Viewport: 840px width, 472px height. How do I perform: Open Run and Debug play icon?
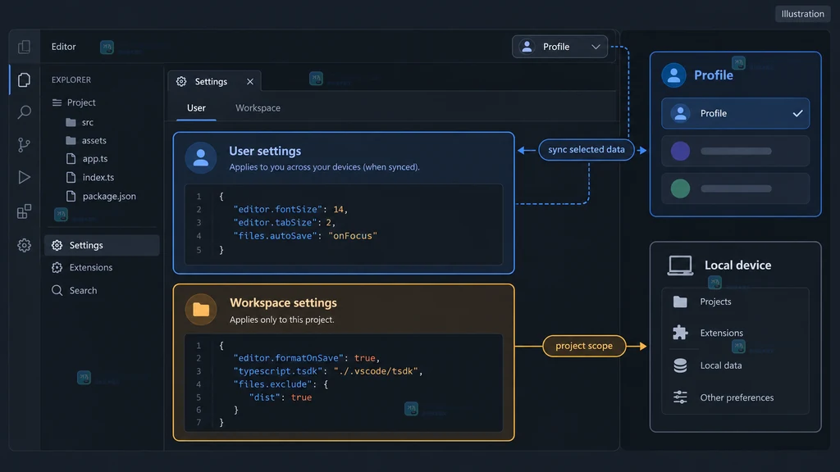click(24, 177)
